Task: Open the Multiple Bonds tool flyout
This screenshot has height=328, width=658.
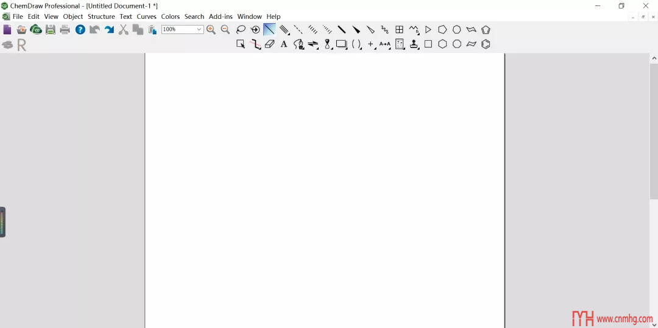Action: pos(284,29)
